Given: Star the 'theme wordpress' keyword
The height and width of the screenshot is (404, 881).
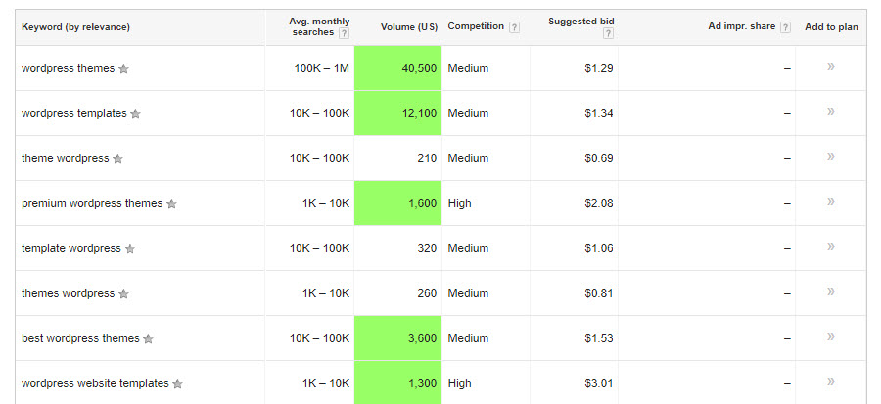Looking at the screenshot, I should pos(117,158).
